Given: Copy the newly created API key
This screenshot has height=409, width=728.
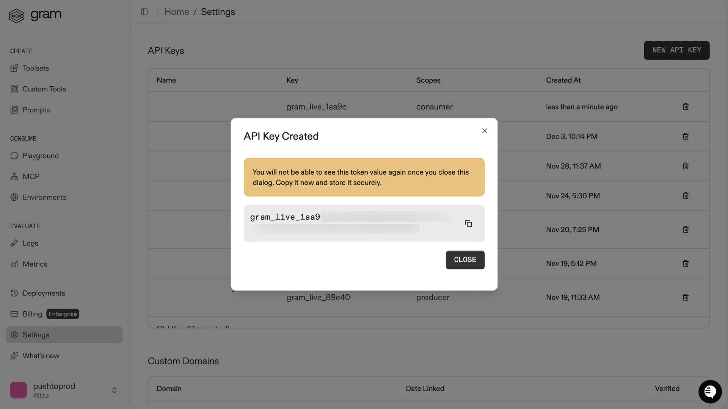Looking at the screenshot, I should (x=469, y=223).
